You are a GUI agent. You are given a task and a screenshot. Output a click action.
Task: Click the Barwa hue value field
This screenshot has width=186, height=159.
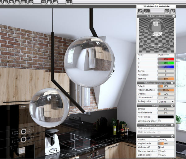coord(166,71)
